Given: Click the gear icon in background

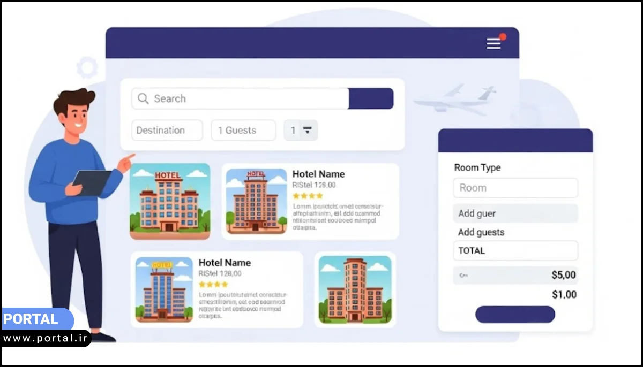Looking at the screenshot, I should (x=87, y=68).
